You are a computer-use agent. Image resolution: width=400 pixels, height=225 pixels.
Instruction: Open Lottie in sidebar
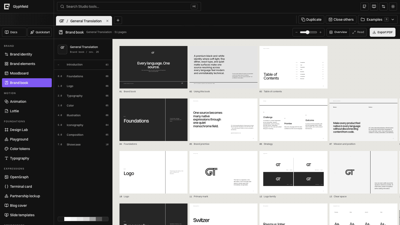pos(27,111)
